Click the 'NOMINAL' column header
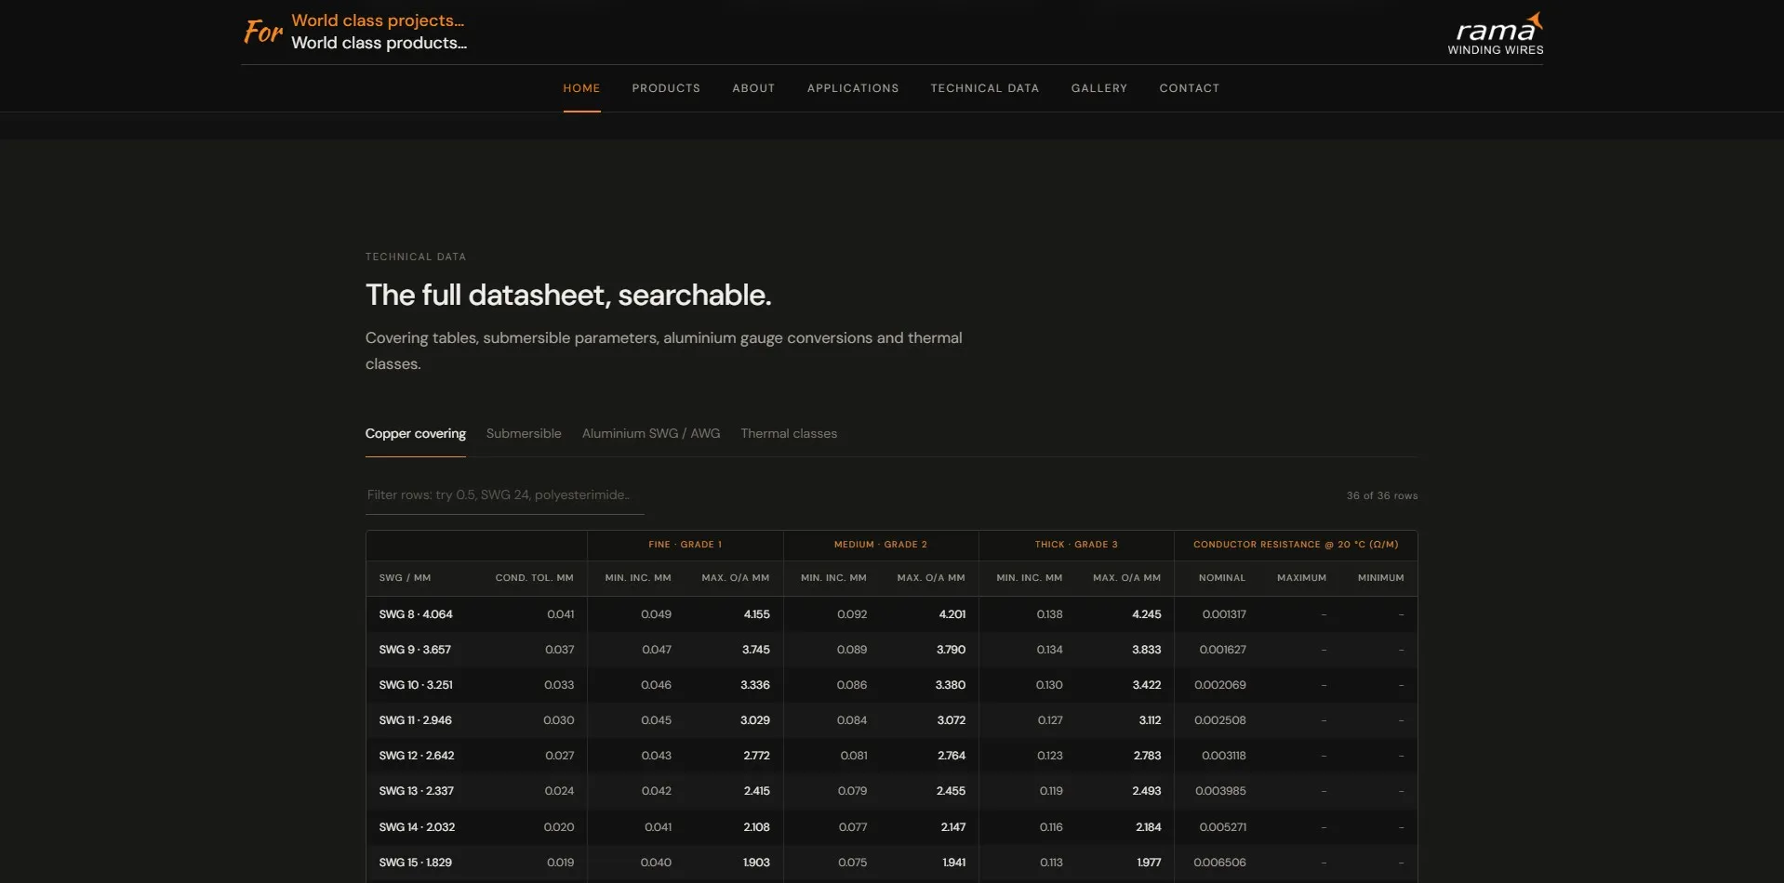This screenshot has width=1784, height=883. 1222,578
